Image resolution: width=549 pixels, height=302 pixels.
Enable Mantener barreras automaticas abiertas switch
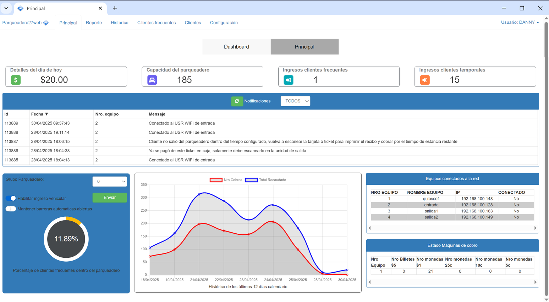(x=11, y=209)
